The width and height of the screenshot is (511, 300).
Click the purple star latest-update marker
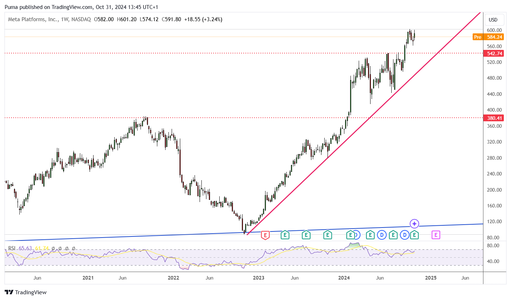tap(414, 224)
